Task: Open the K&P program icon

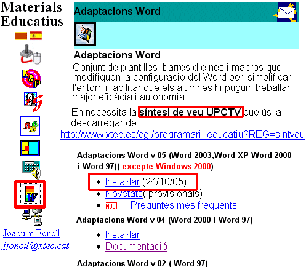Action: coord(31,78)
